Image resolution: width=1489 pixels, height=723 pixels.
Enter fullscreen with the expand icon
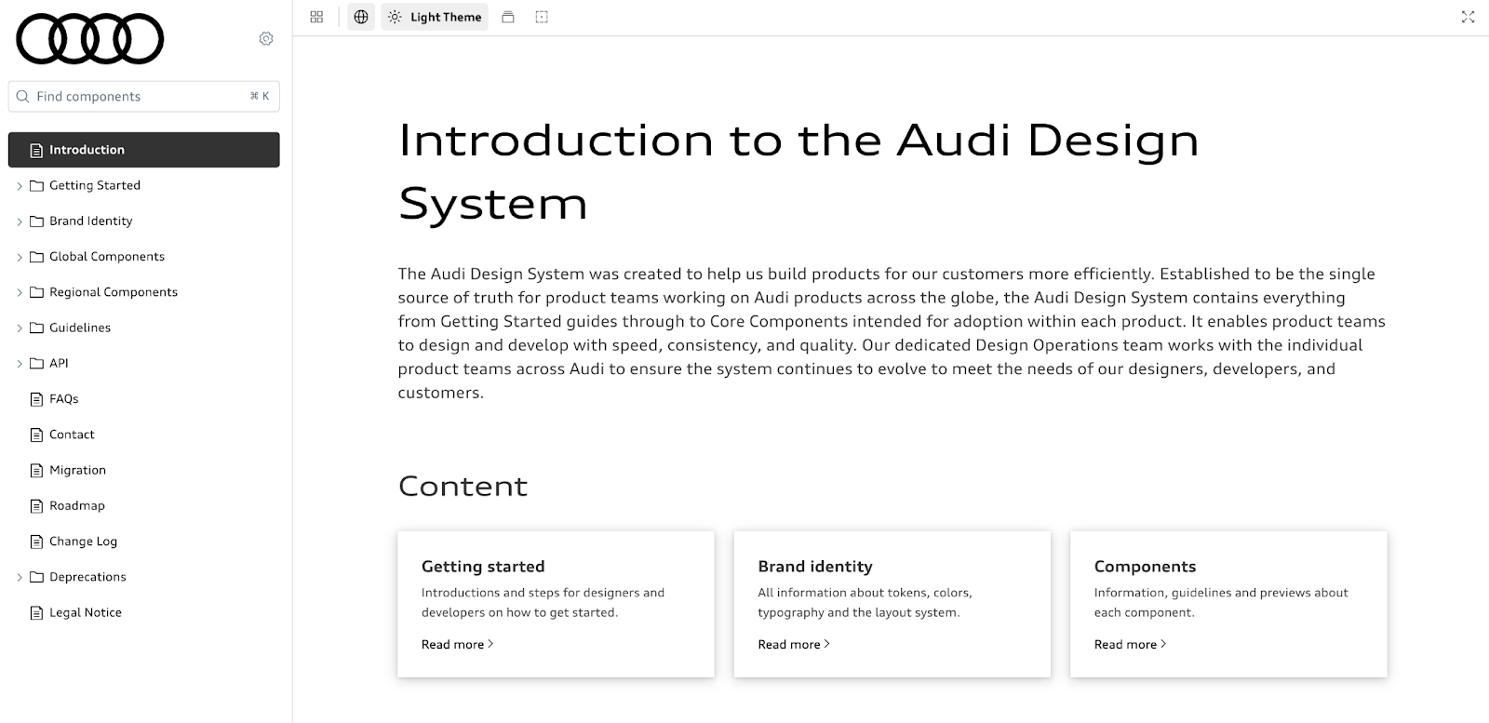pos(1468,17)
